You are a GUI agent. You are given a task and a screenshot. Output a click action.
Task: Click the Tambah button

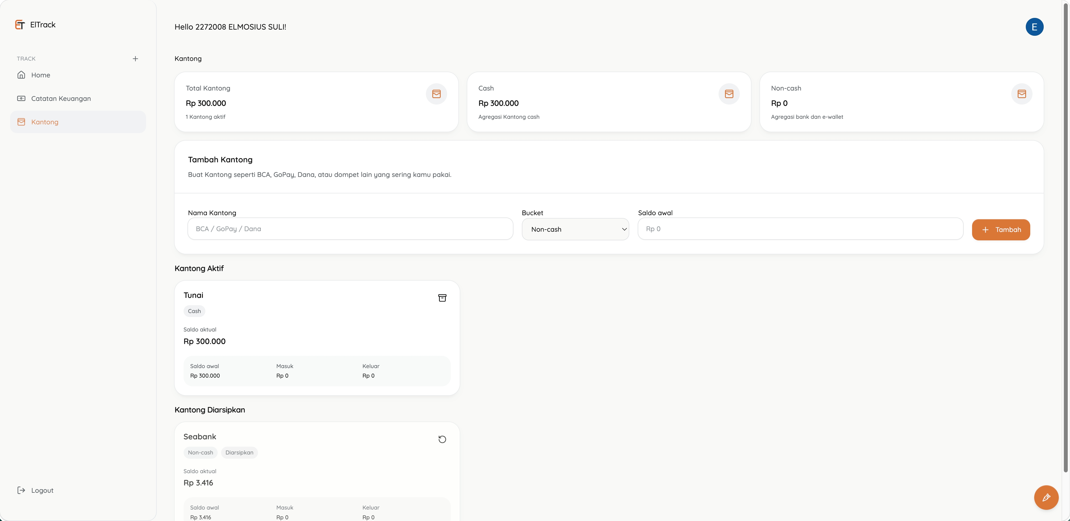(1001, 230)
